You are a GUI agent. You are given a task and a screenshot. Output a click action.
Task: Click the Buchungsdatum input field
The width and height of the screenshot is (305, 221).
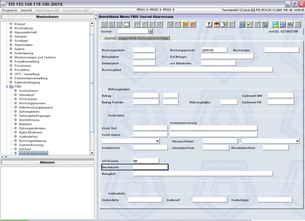pyautogui.click(x=144, y=50)
